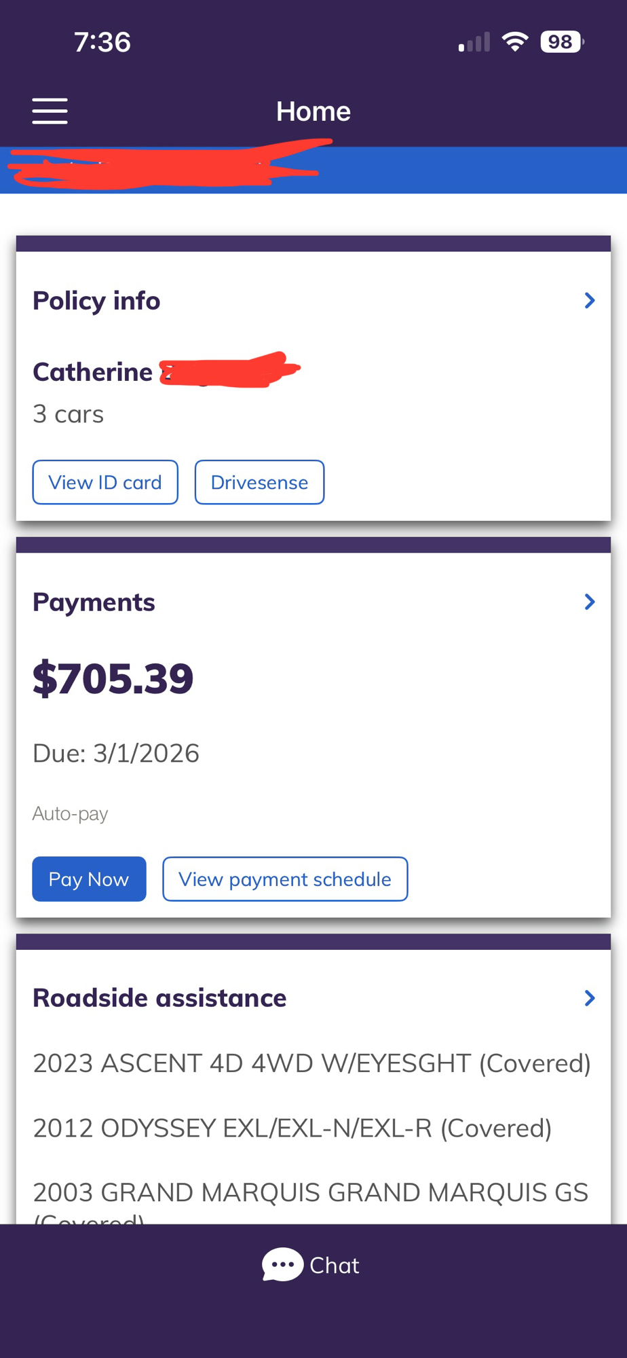Image resolution: width=627 pixels, height=1358 pixels.
Task: Click the Pay Now button
Action: (89, 879)
